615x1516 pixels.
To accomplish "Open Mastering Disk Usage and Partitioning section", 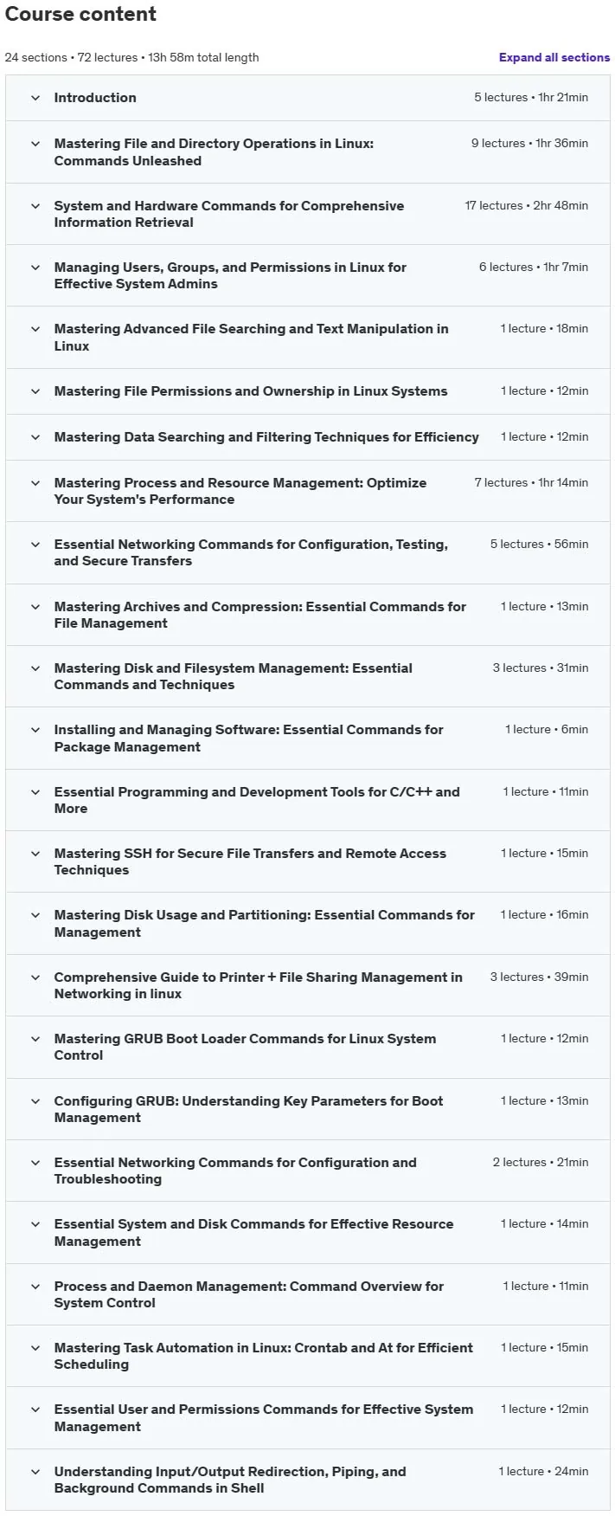I will 308,924.
